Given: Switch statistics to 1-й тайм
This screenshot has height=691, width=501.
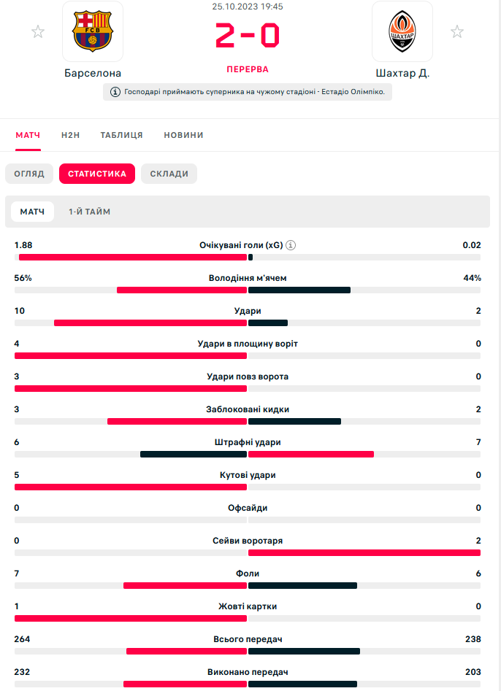Looking at the screenshot, I should [90, 212].
